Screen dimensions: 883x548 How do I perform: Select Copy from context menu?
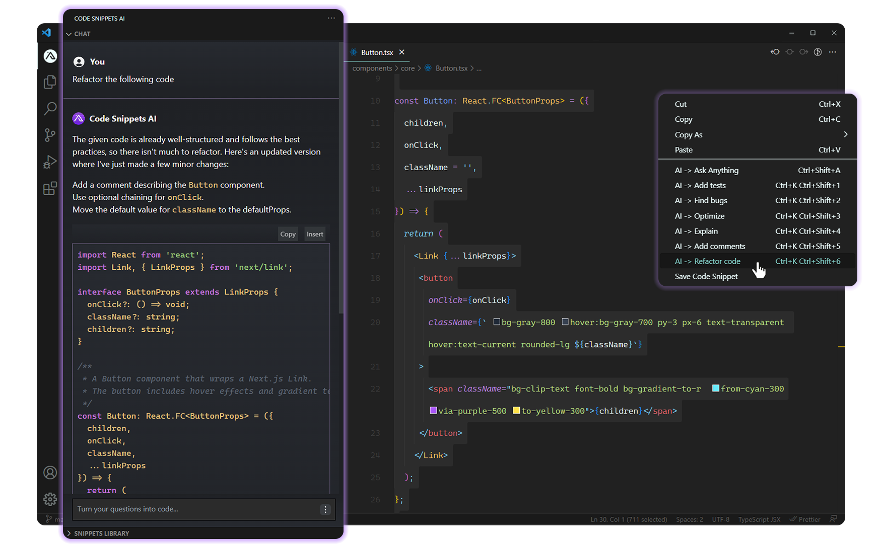(757, 119)
